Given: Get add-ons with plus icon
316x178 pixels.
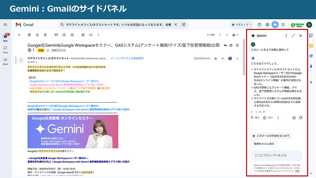Looking at the screenshot, I should 311,82.
